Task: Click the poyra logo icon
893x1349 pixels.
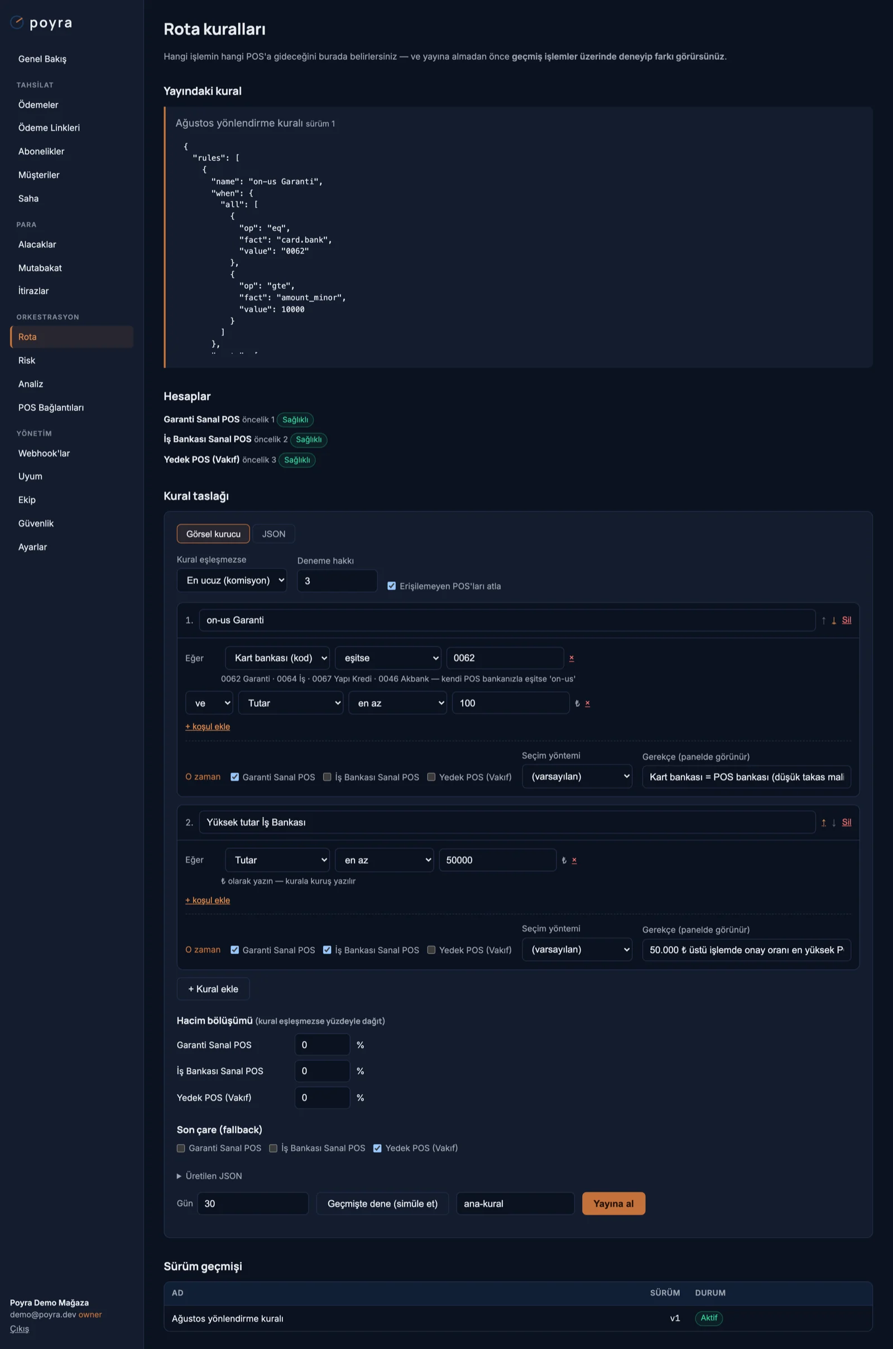Action: (x=17, y=22)
